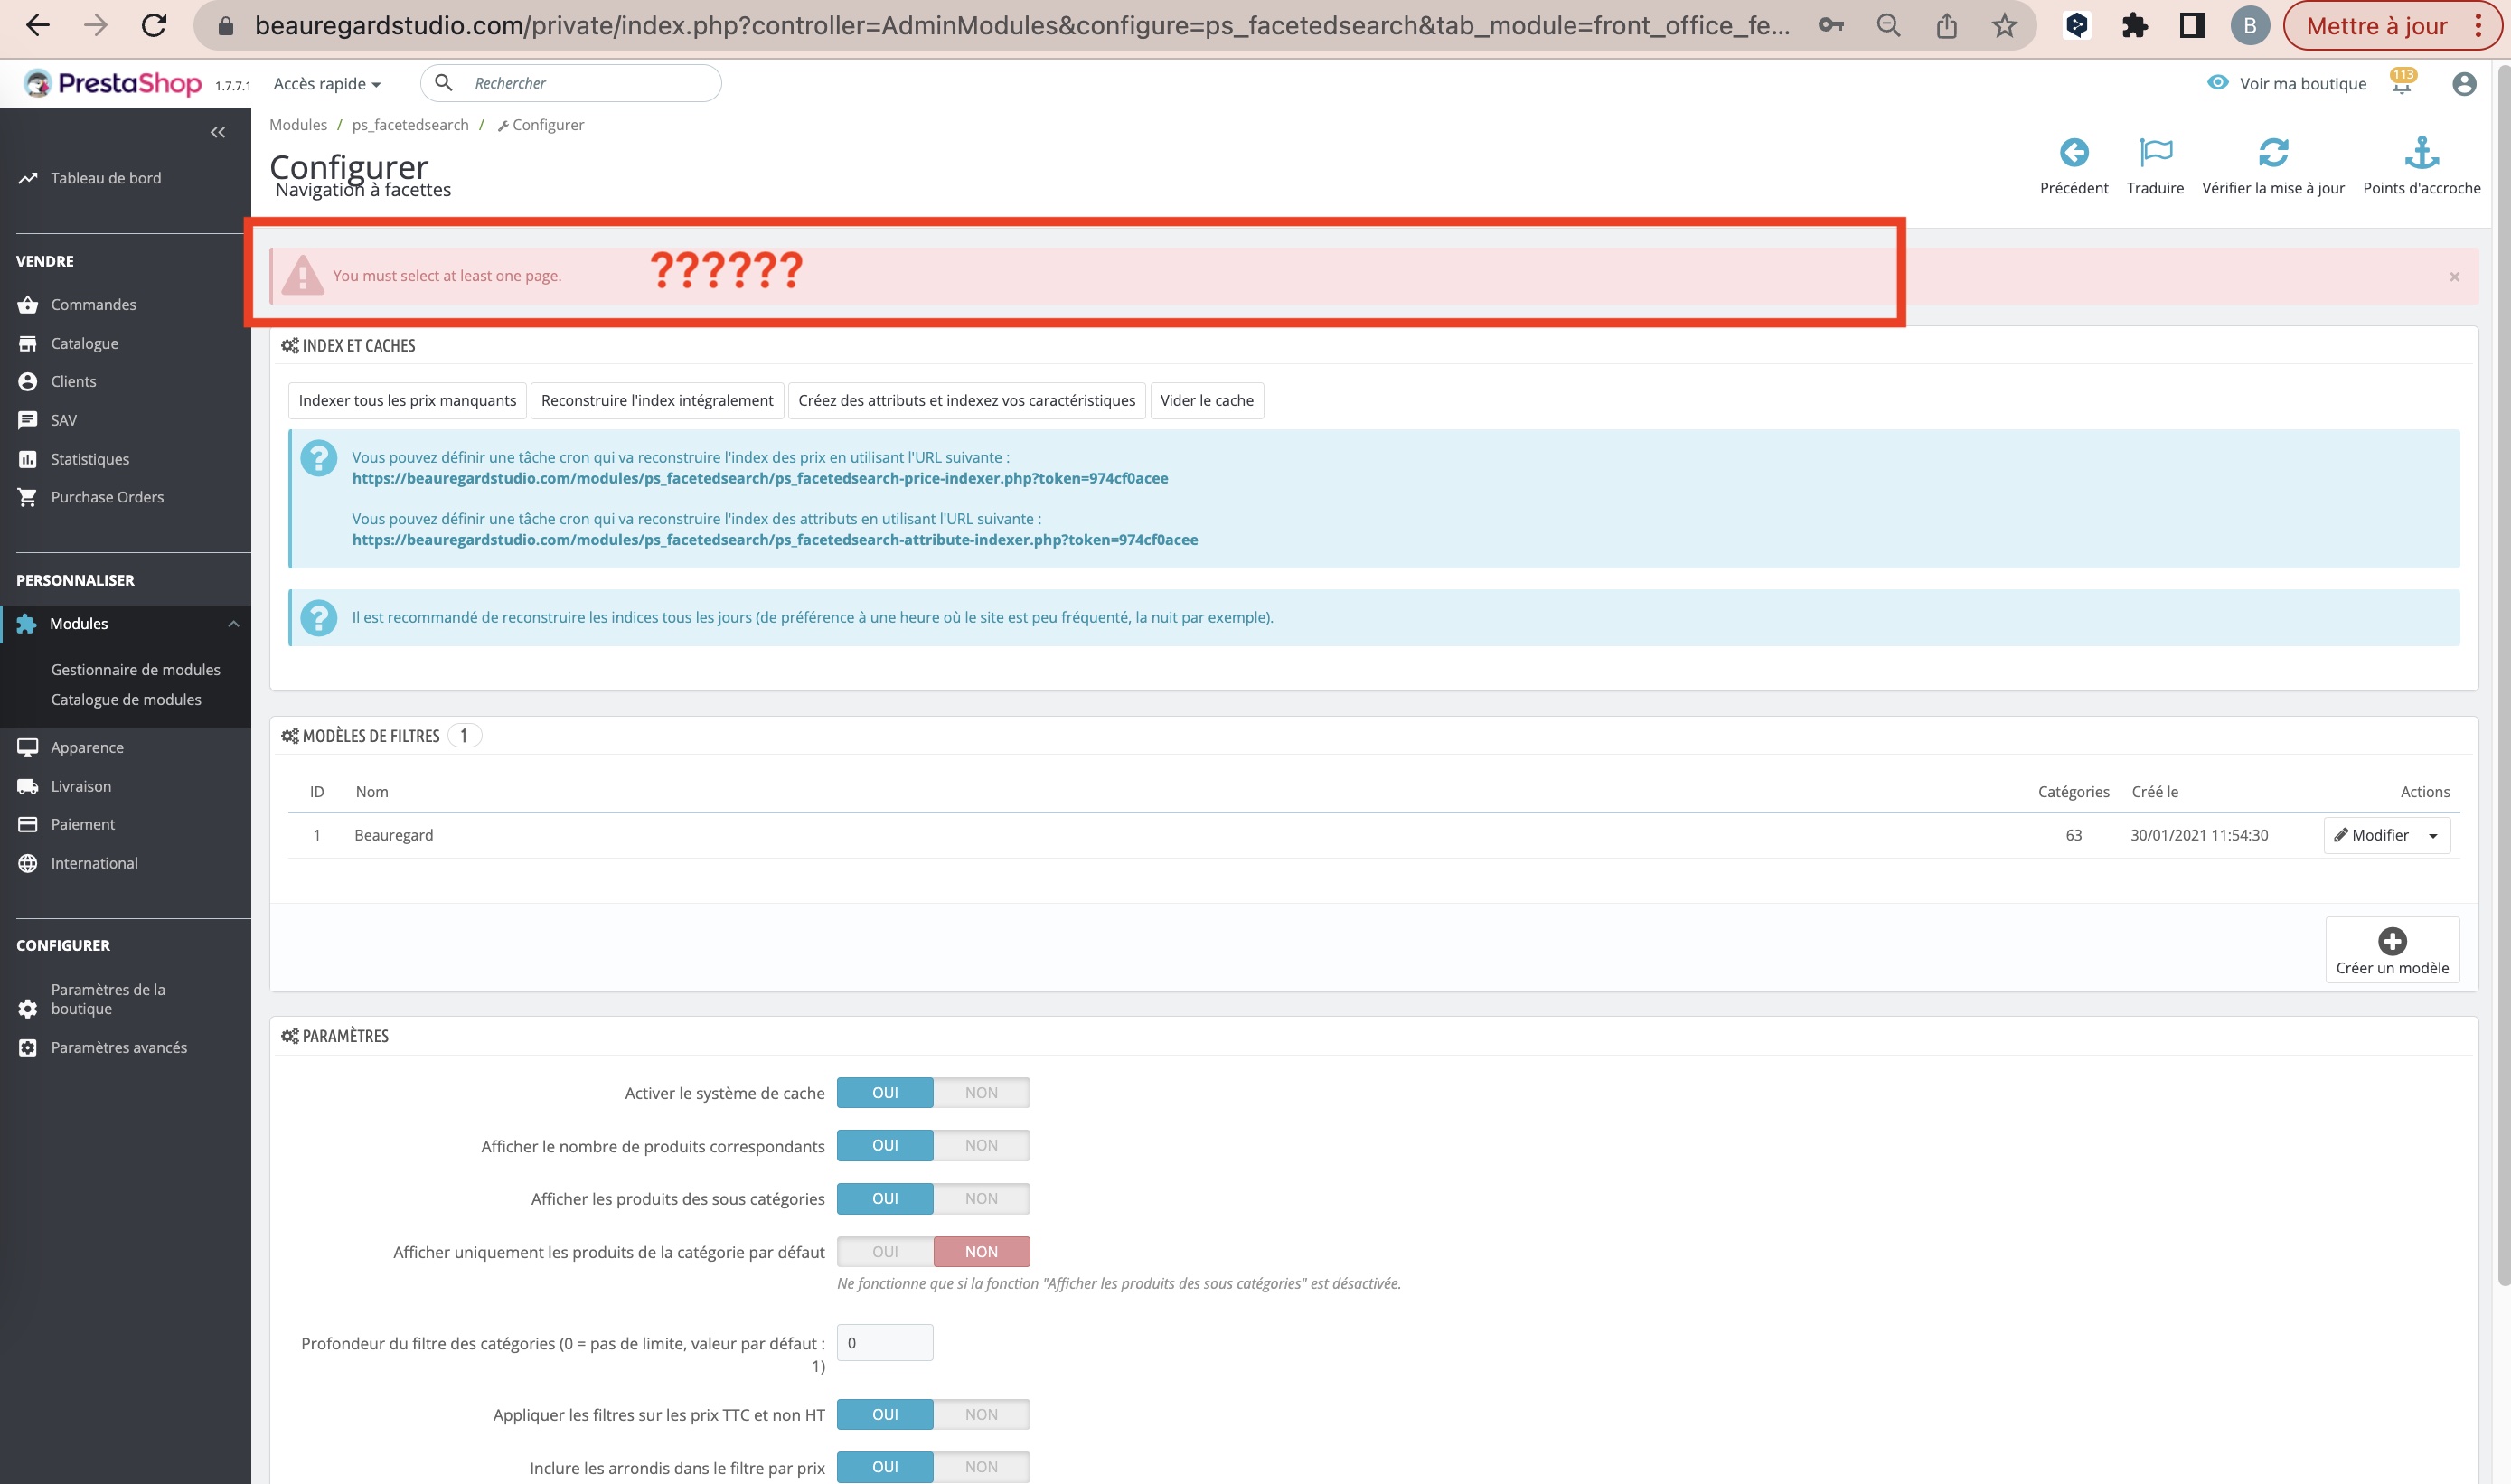Click 'Reconstruire l'index intégralement' button
The width and height of the screenshot is (2511, 1484).
click(x=656, y=400)
